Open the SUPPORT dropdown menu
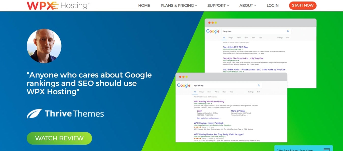343x151 pixels. [x=218, y=5]
